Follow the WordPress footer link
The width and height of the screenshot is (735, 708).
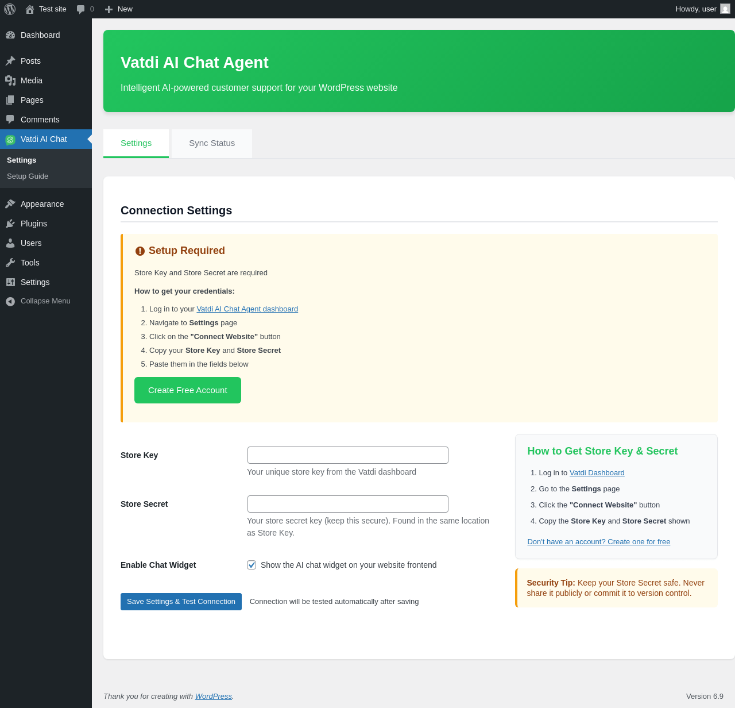pos(214,697)
